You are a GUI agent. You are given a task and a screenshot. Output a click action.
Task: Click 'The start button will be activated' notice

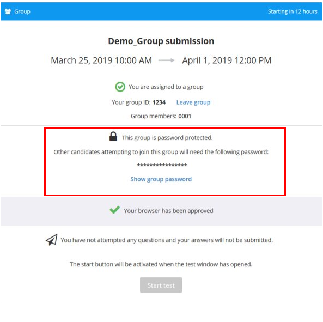[161, 264]
